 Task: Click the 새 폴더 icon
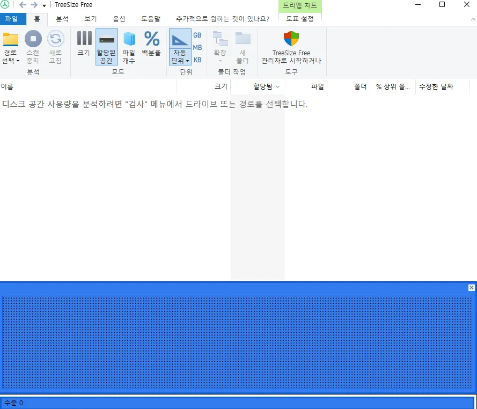(x=243, y=39)
